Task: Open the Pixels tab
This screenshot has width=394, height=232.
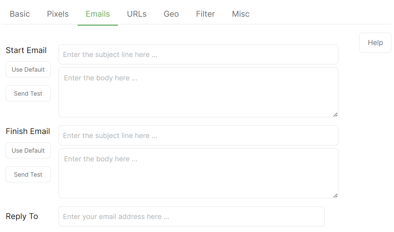Action: pyautogui.click(x=58, y=14)
